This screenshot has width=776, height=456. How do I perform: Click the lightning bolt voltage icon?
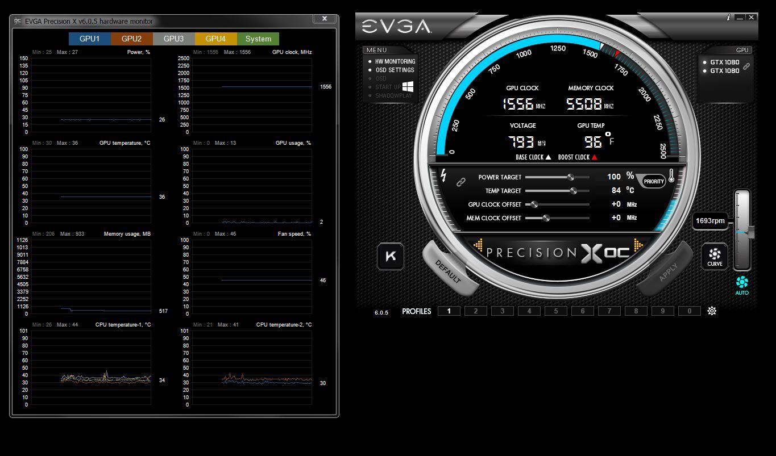click(x=443, y=175)
